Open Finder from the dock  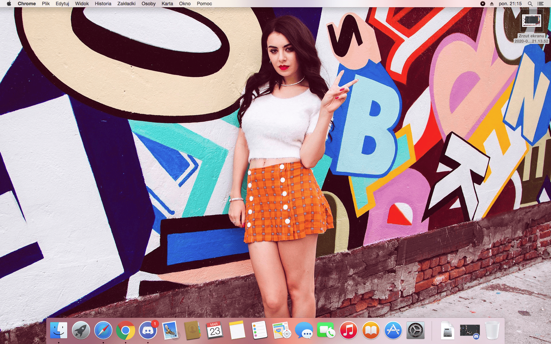point(59,330)
